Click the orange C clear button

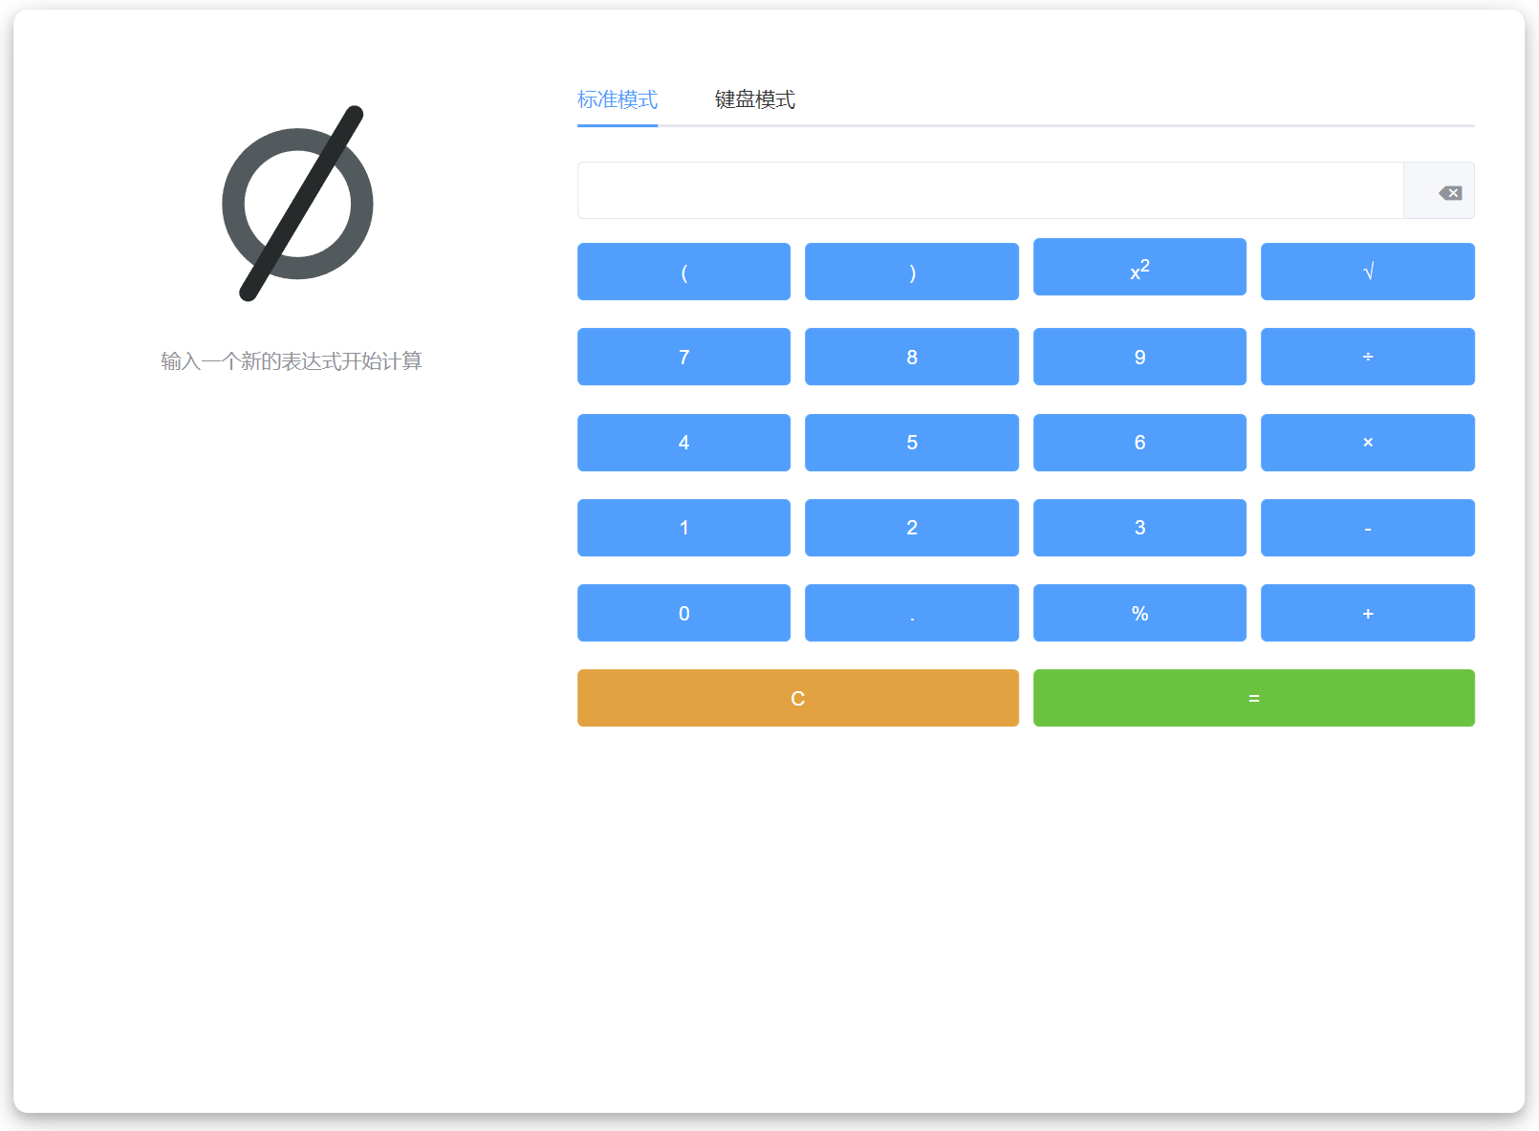point(797,698)
